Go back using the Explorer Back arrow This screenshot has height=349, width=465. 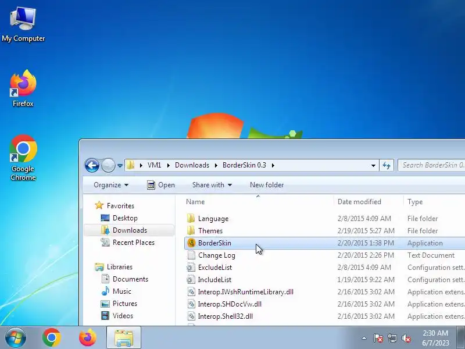pyautogui.click(x=92, y=165)
